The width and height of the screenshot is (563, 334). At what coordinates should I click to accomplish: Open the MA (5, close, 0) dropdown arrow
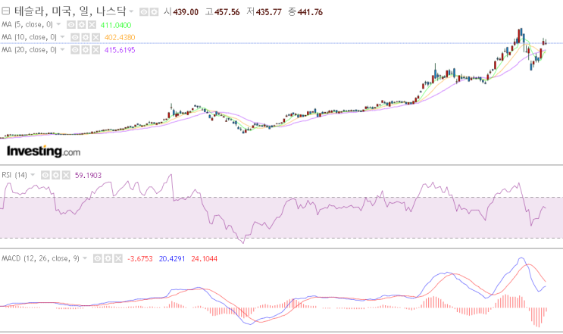pos(58,24)
